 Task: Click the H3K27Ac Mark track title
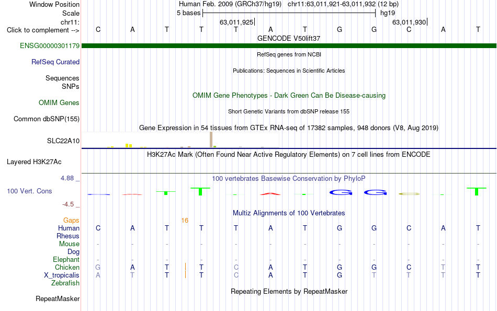[x=289, y=155]
